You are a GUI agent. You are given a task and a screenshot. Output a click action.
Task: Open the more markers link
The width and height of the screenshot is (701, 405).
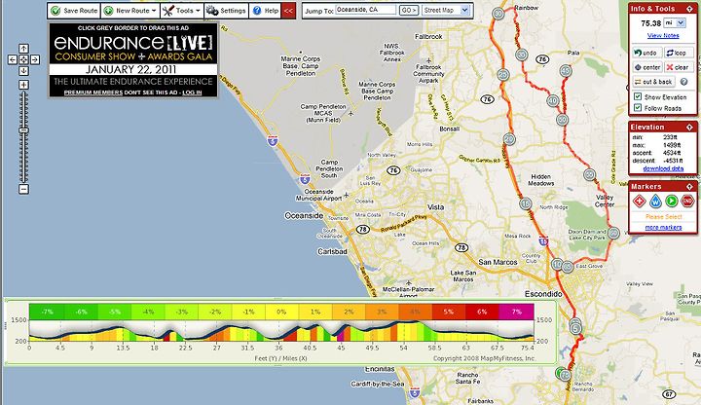point(663,228)
